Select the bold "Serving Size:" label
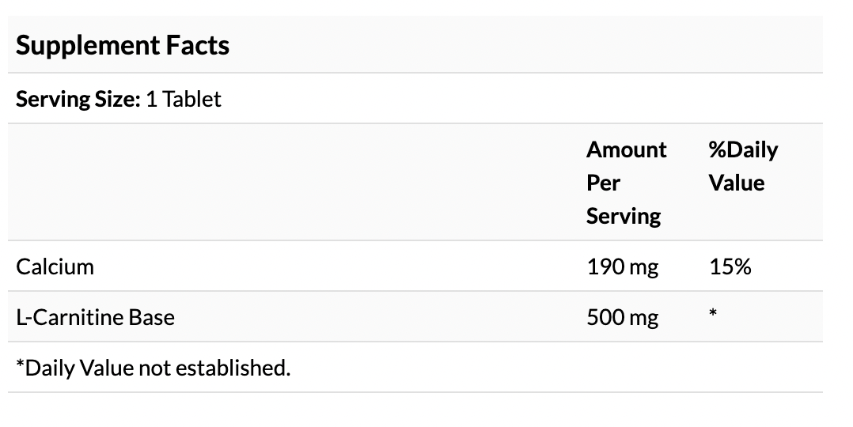The height and width of the screenshot is (427, 853). pyautogui.click(x=78, y=99)
